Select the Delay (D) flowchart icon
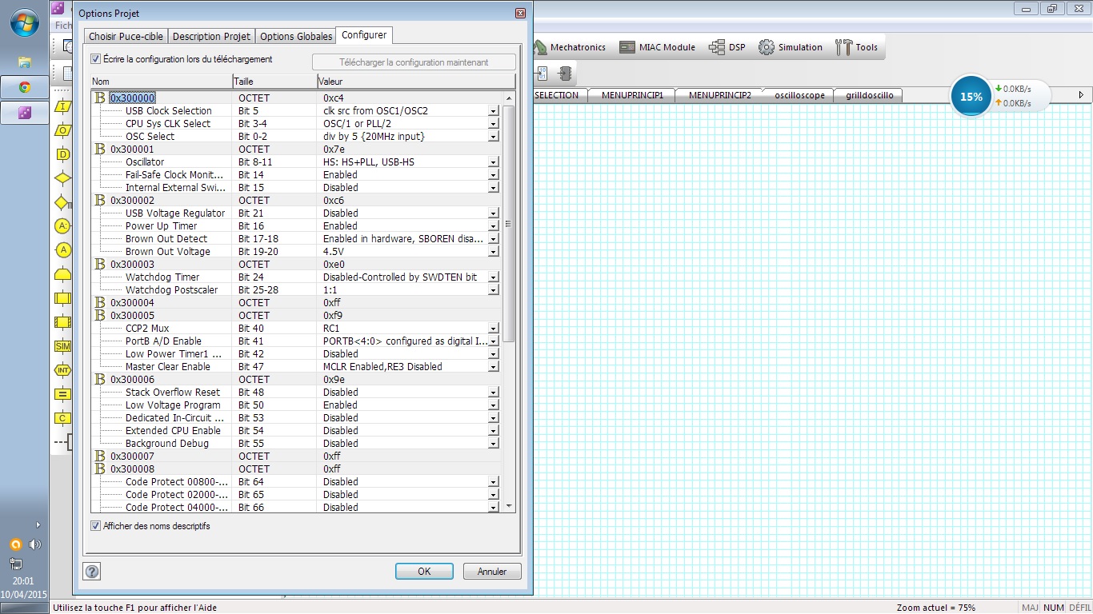The image size is (1093, 614). click(62, 154)
